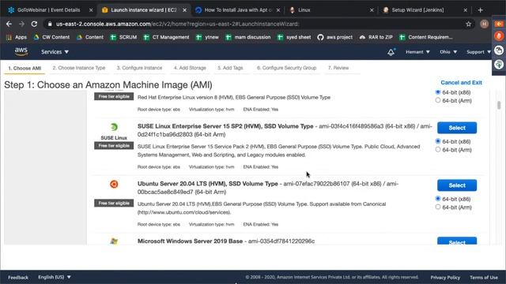This screenshot has height=284, width=506.
Task: Open the mam discussion bookmark
Action: 247,37
